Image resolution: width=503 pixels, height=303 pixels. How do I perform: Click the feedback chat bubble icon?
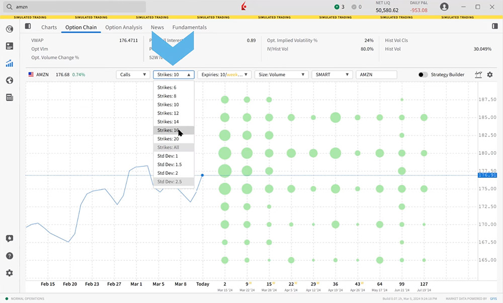pos(9,239)
